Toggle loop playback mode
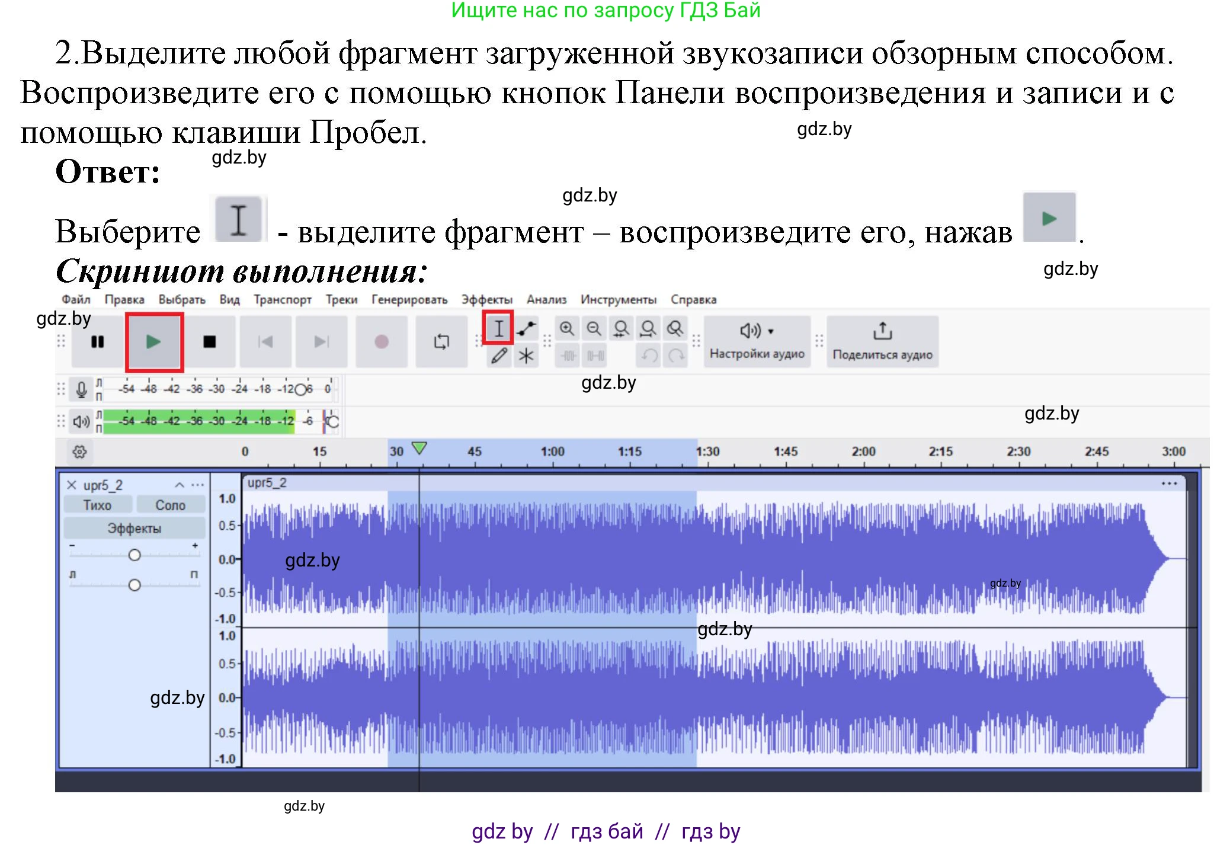Screen dimensions: 1214x845 click(x=441, y=341)
